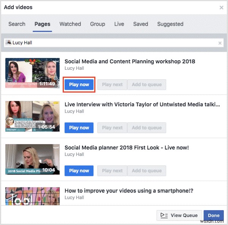Click Lucy Hall under the Victoria Taylor title
The image size is (228, 225).
(74, 111)
